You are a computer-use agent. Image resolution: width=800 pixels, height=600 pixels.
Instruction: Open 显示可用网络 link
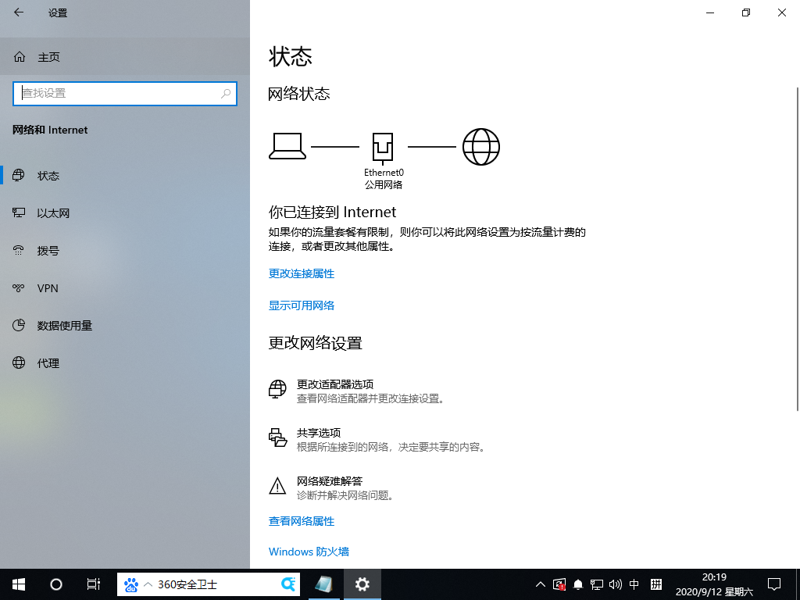tap(302, 305)
